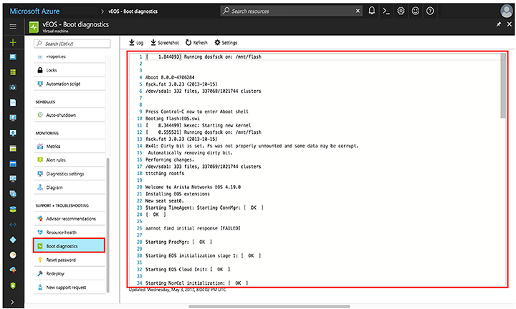
Task: Close the vEOS Boot diagnostics blade
Action: click(x=509, y=24)
